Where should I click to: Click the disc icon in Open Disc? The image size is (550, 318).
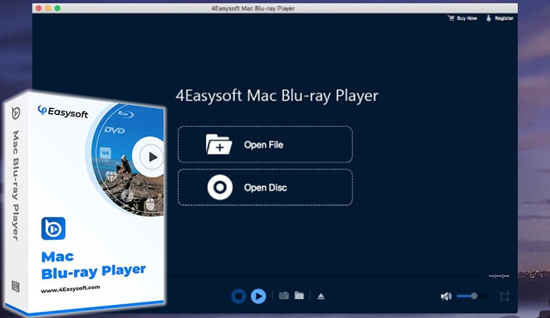(x=220, y=187)
